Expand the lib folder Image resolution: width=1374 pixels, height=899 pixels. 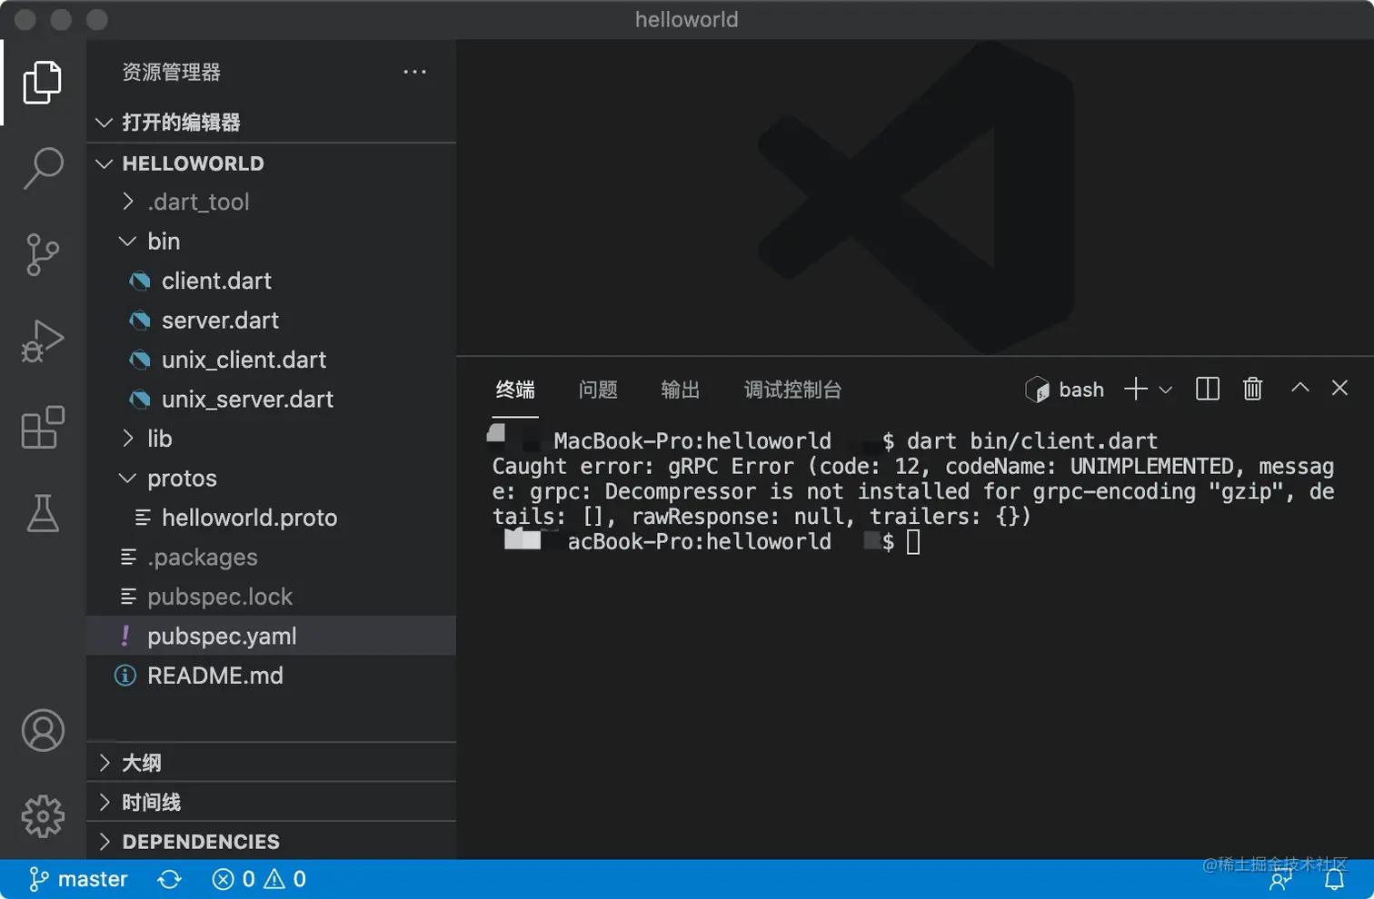point(271,439)
